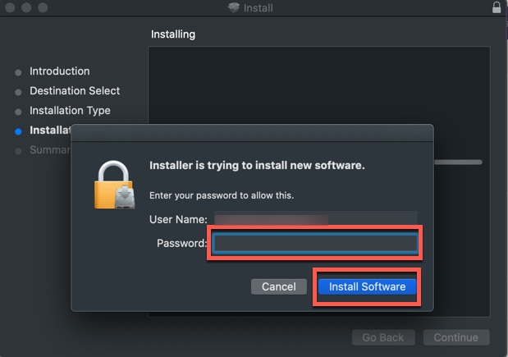Image resolution: width=508 pixels, height=357 pixels.
Task: Click the package icon beside the Install title
Action: pyautogui.click(x=234, y=8)
